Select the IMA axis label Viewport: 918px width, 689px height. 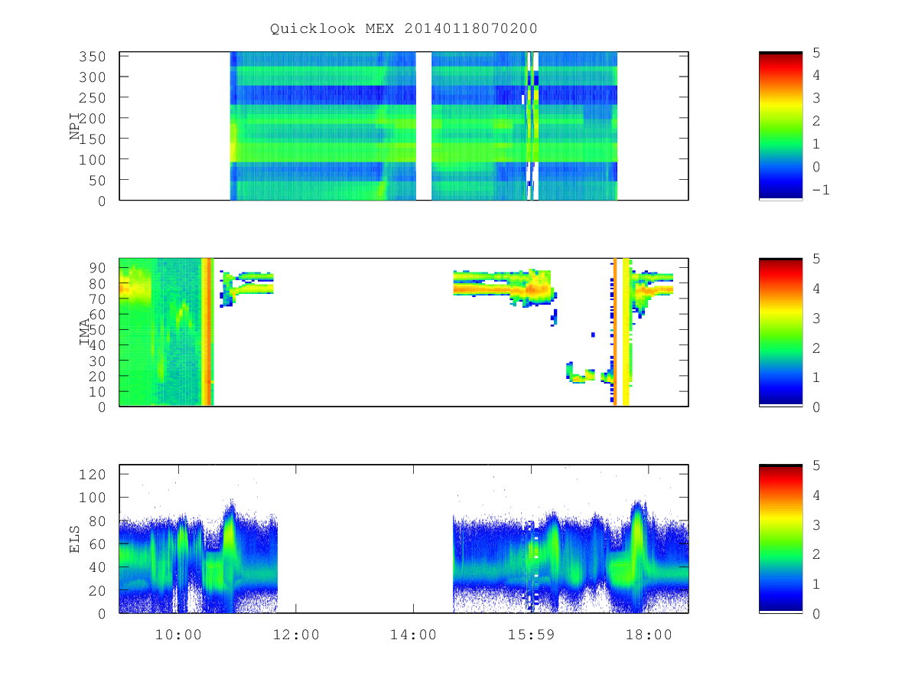point(85,332)
